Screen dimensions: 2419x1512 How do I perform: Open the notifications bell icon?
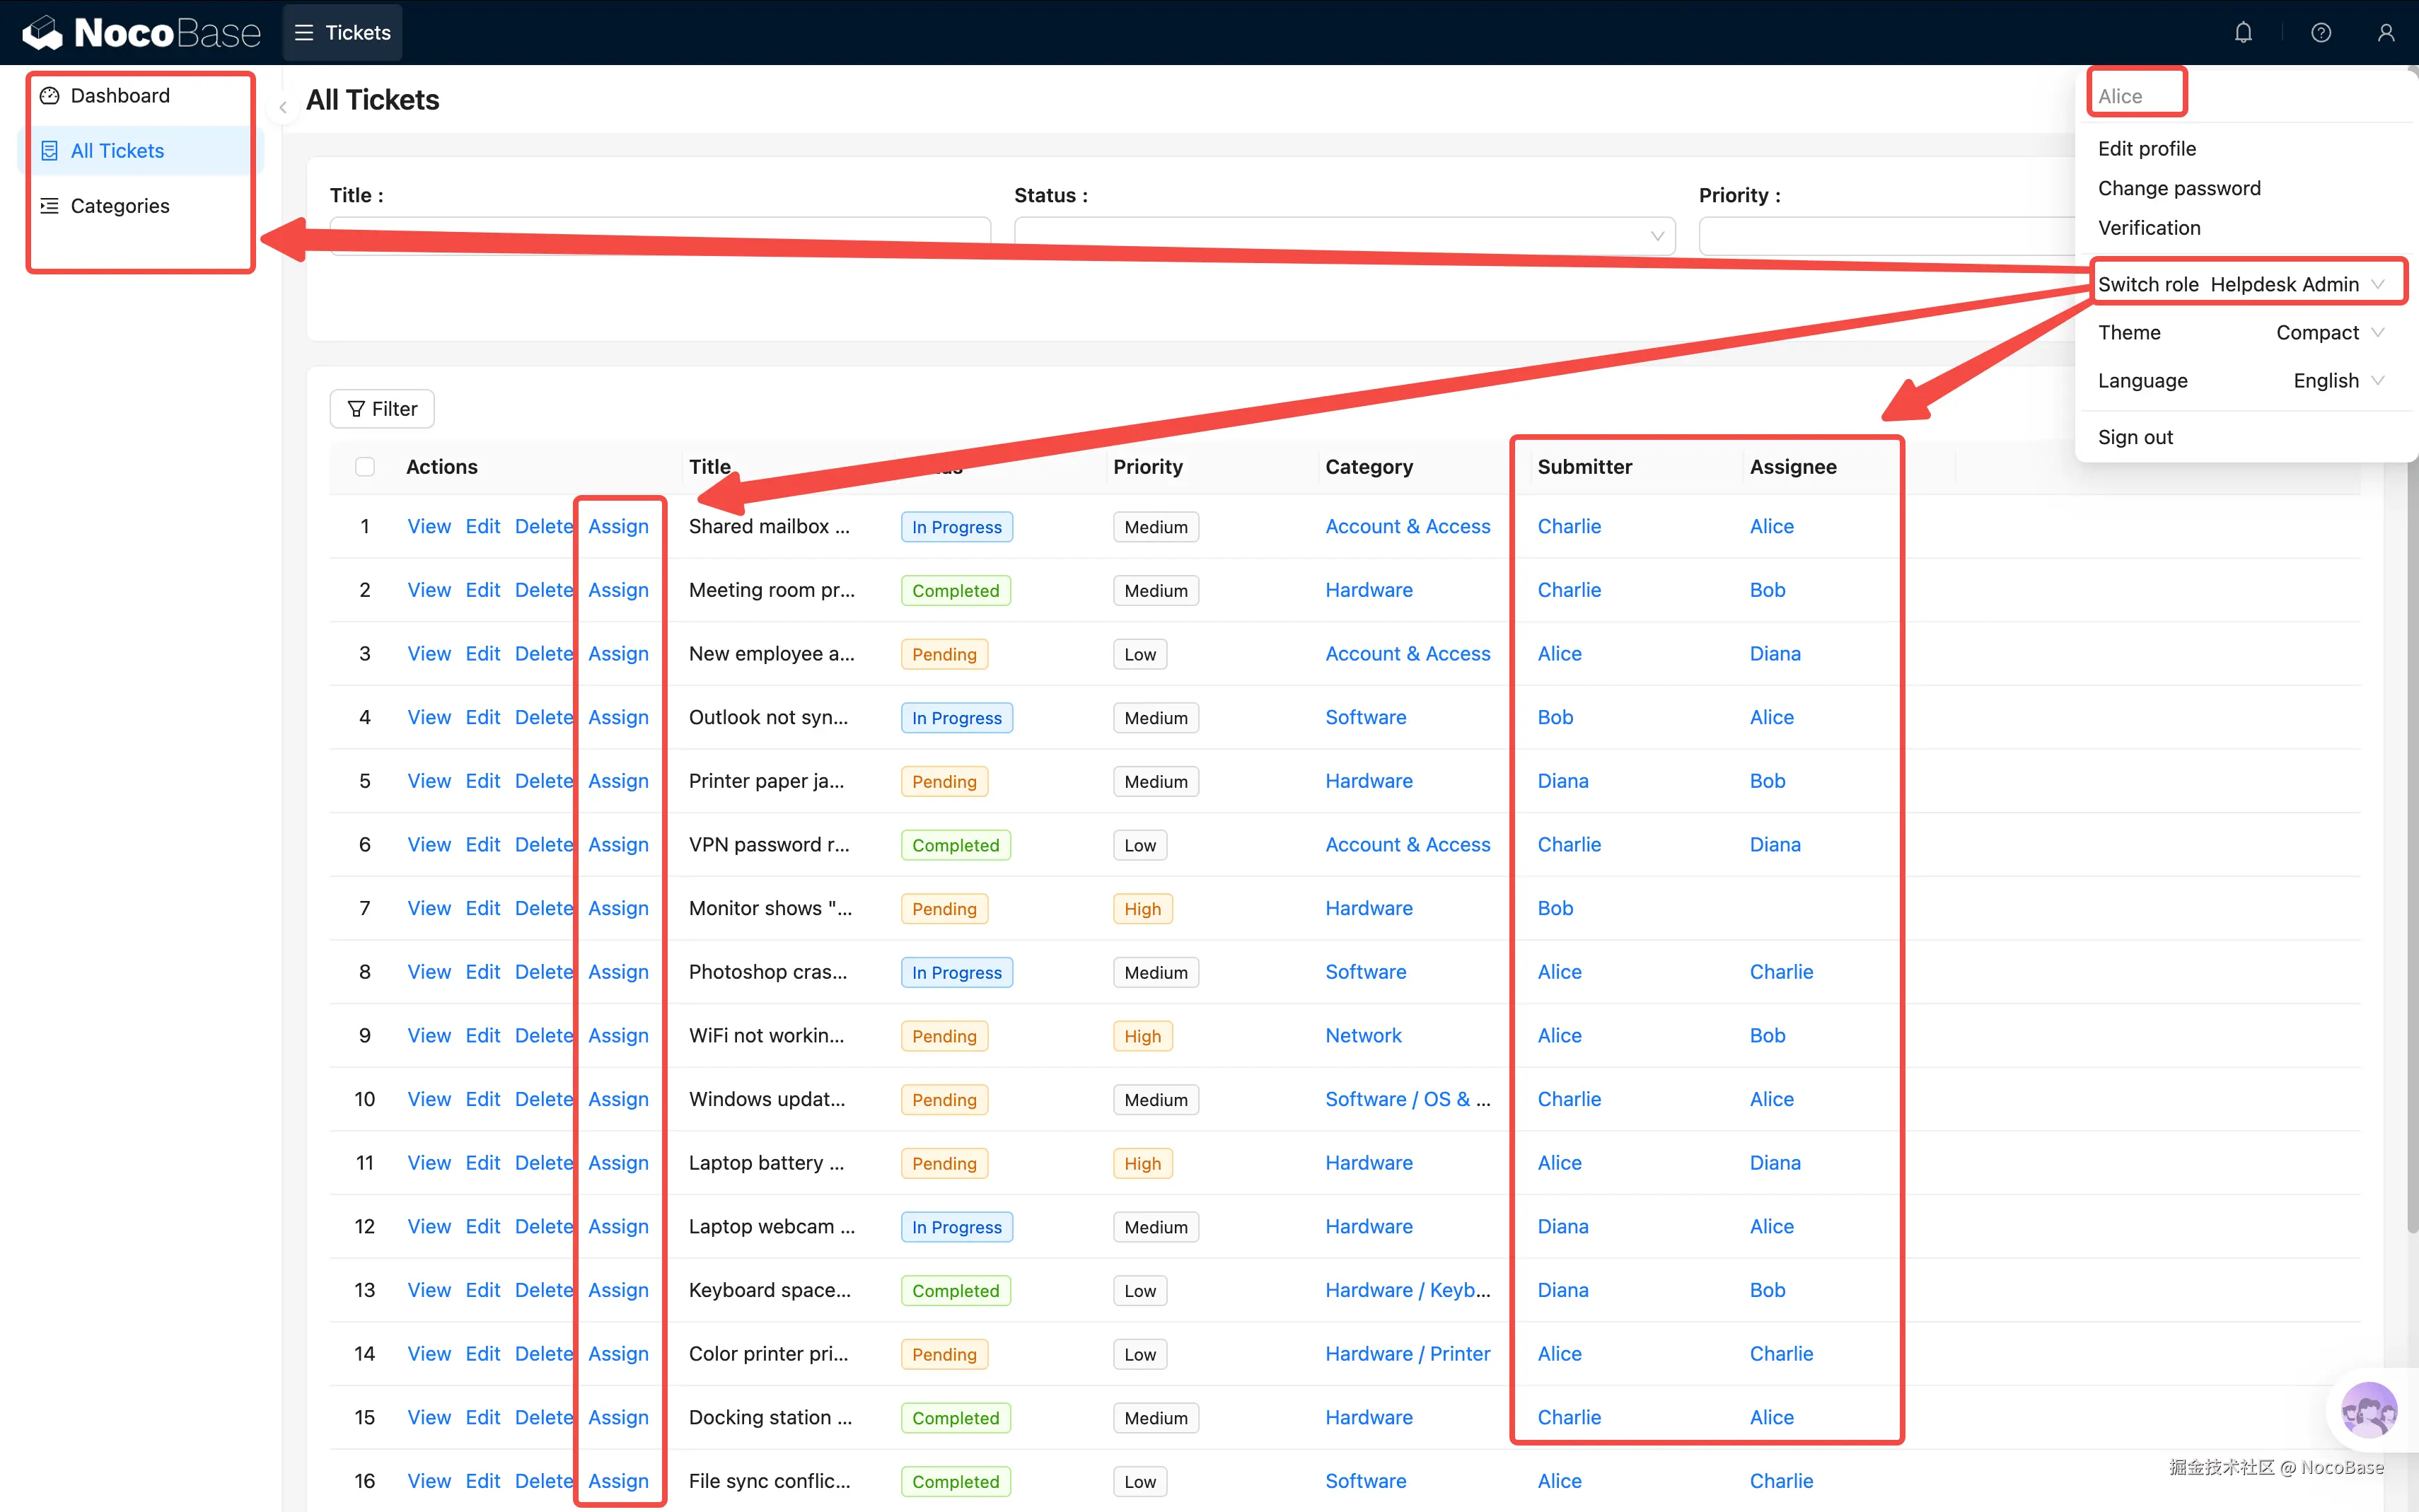(x=2243, y=33)
